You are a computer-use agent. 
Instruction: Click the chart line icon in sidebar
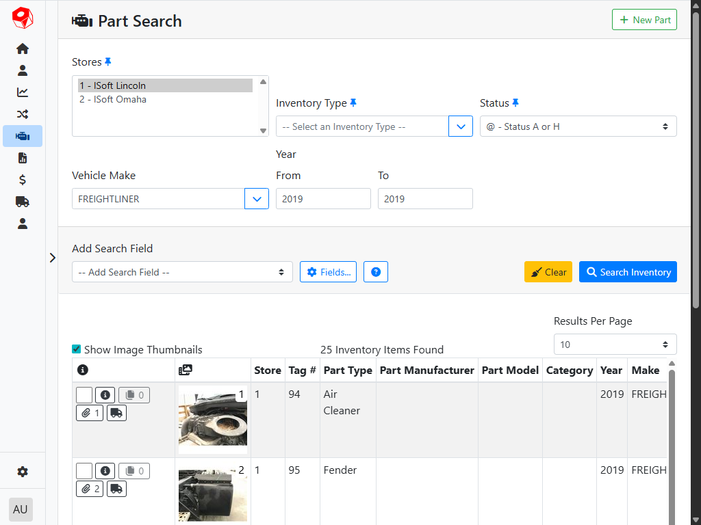coord(23,92)
